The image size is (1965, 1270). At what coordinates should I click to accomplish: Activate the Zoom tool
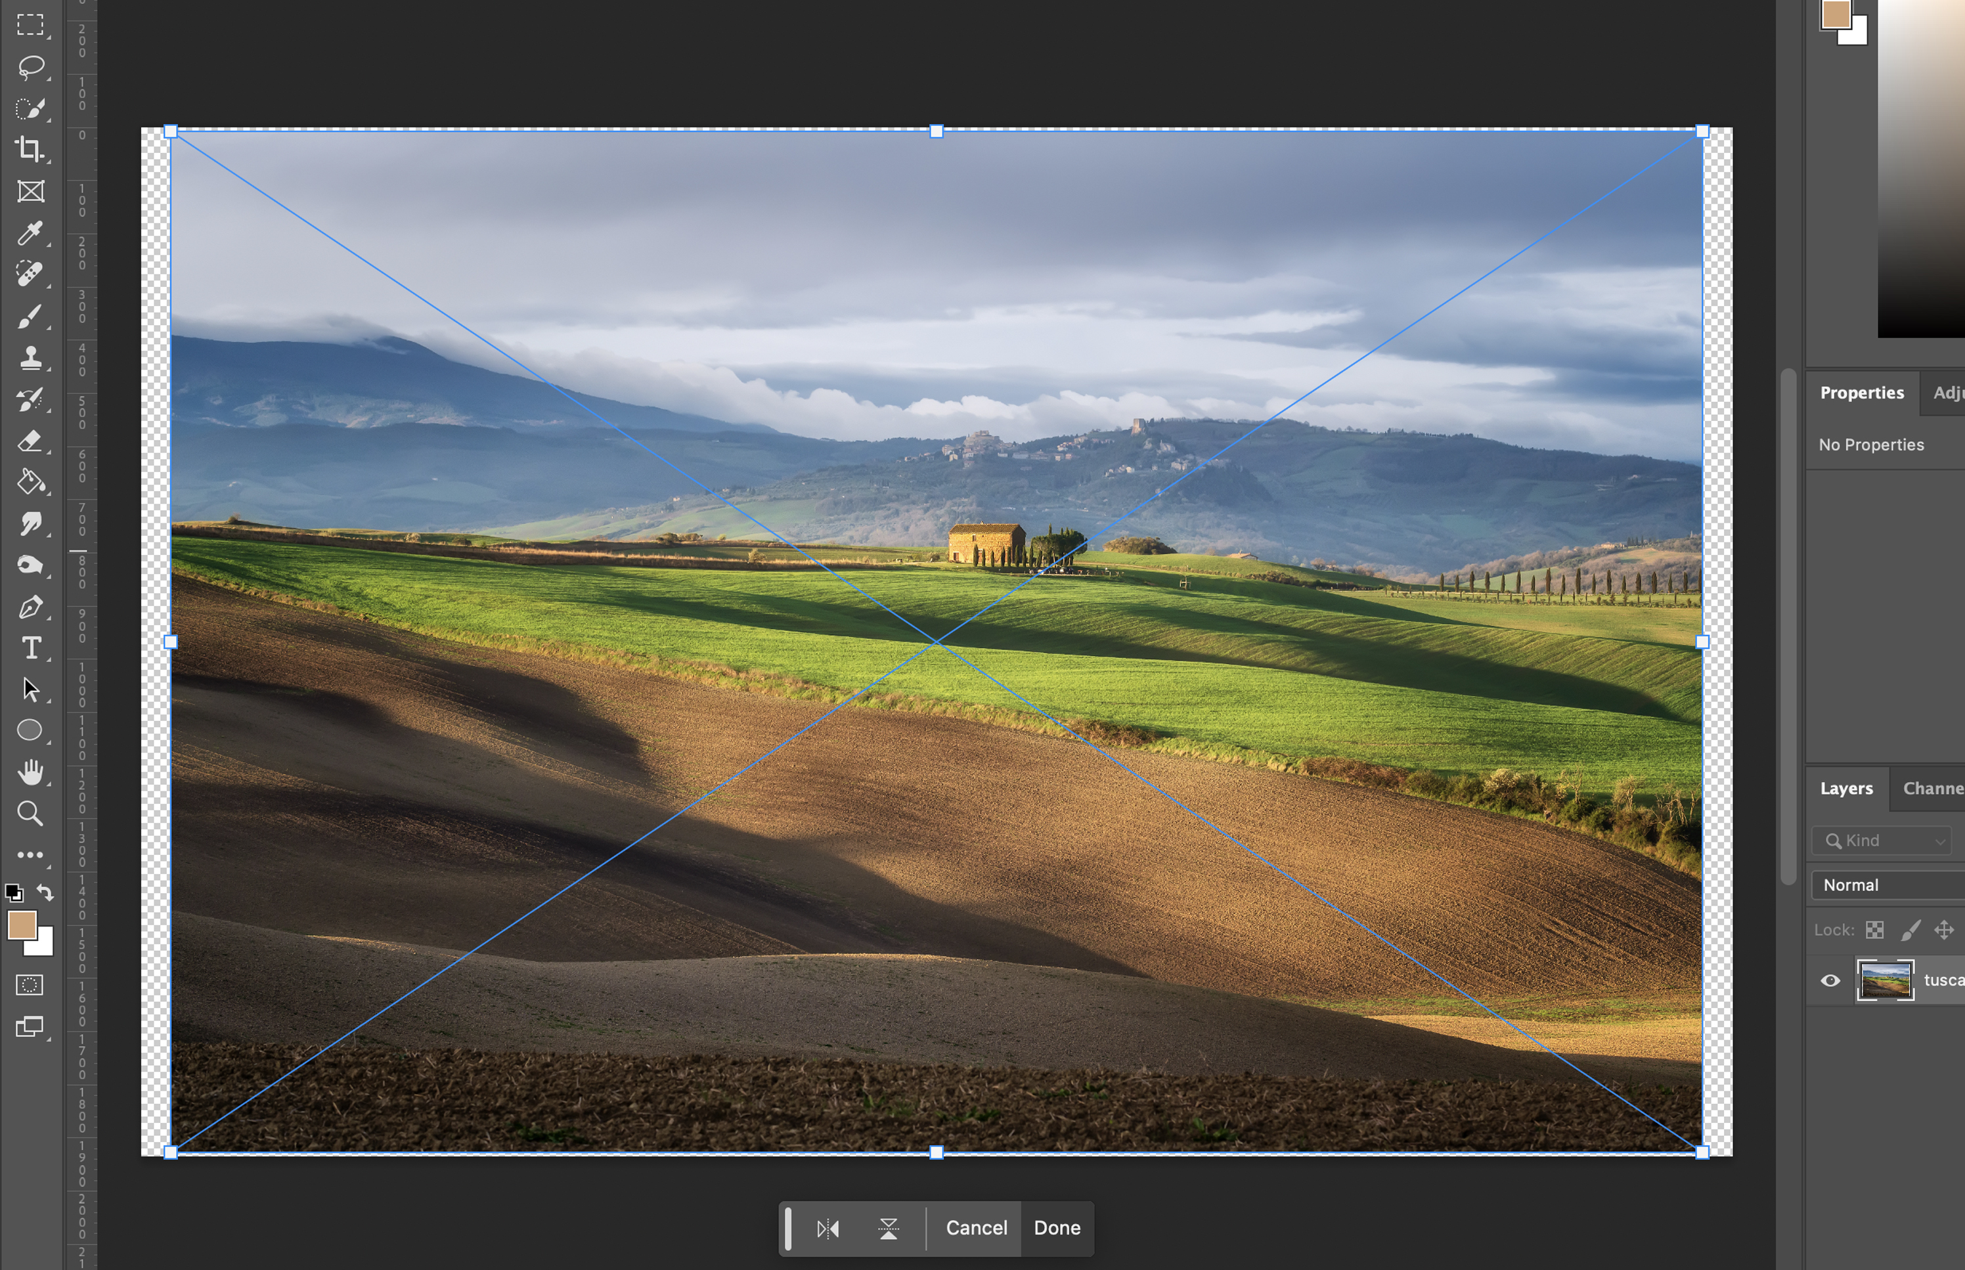point(30,814)
